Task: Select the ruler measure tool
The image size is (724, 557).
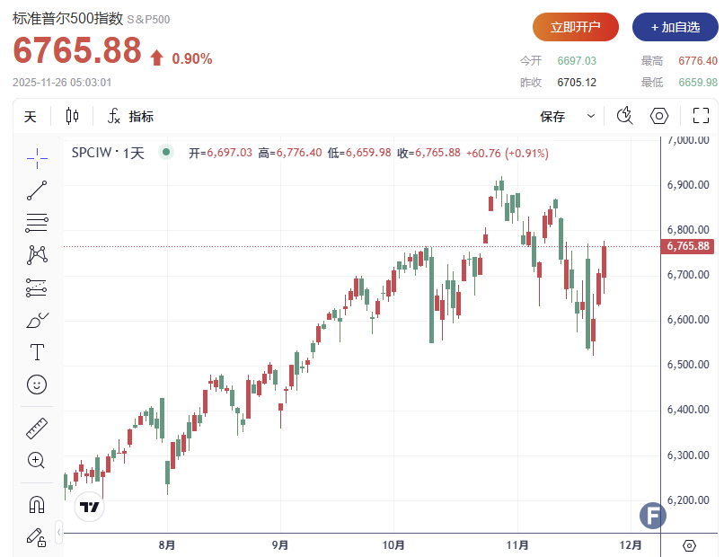Action: (37, 429)
